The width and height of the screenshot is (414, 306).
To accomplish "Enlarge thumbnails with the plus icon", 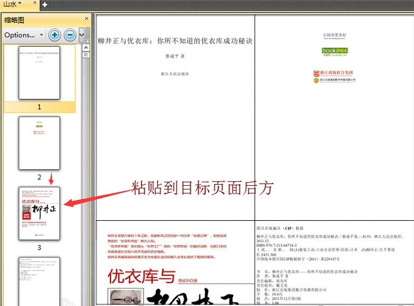I will [x=54, y=35].
